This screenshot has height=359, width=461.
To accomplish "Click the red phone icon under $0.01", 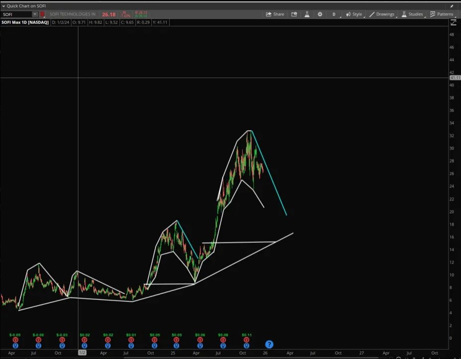I will (x=131, y=340).
